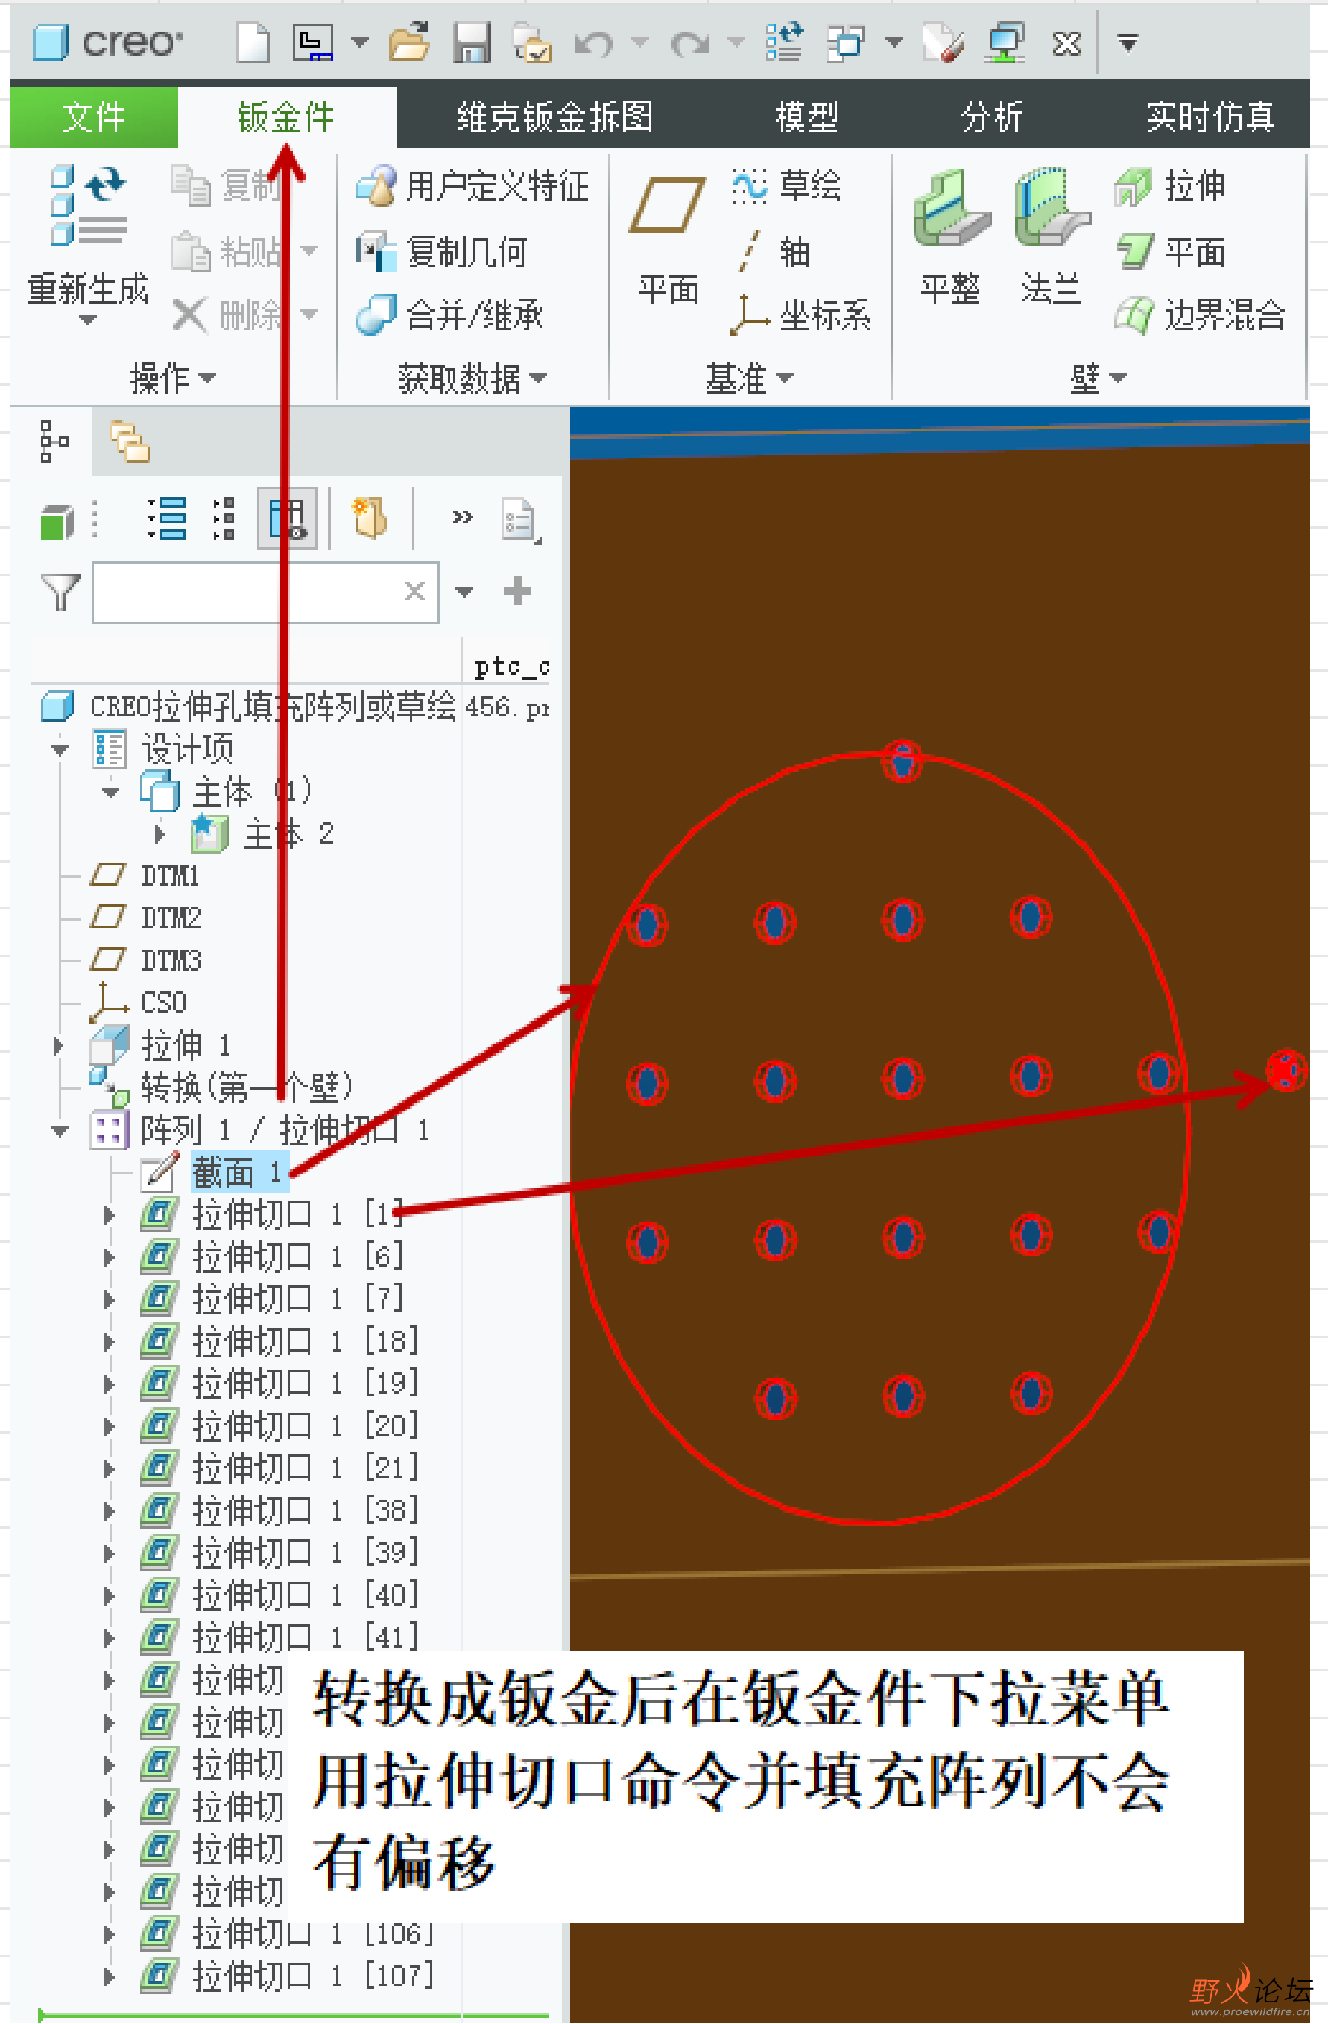Click the show body display icon
Screen dimensions: 1328x2024
pyautogui.click(x=57, y=520)
